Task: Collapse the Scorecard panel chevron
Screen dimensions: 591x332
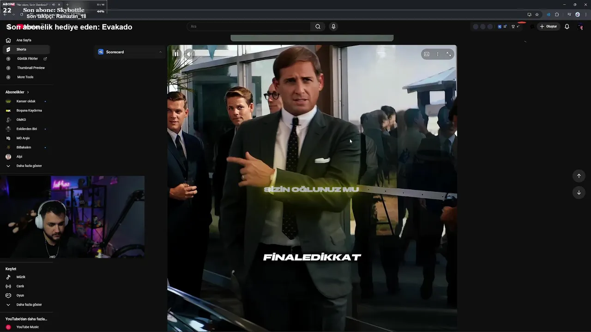Action: pyautogui.click(x=160, y=52)
